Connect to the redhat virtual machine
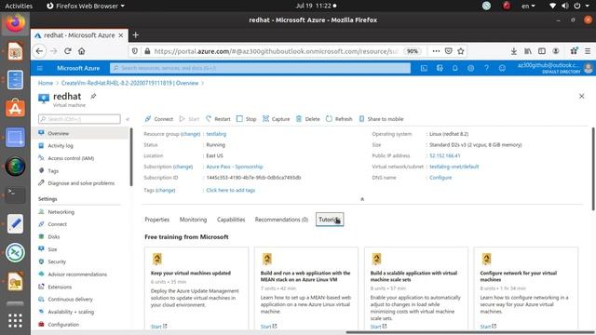 point(159,119)
